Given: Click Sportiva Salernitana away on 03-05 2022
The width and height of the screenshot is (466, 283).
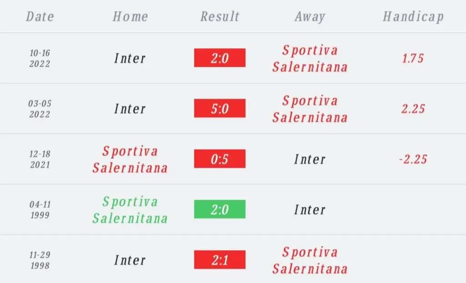Looking at the screenshot, I should [x=309, y=109].
